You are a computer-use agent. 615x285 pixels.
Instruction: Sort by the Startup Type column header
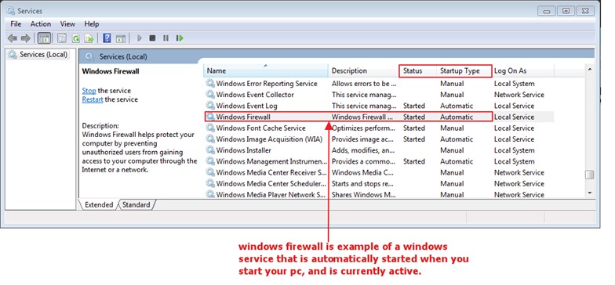tap(464, 70)
